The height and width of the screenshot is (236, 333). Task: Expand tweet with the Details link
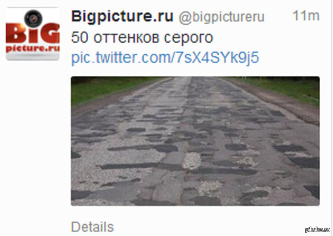[92, 227]
